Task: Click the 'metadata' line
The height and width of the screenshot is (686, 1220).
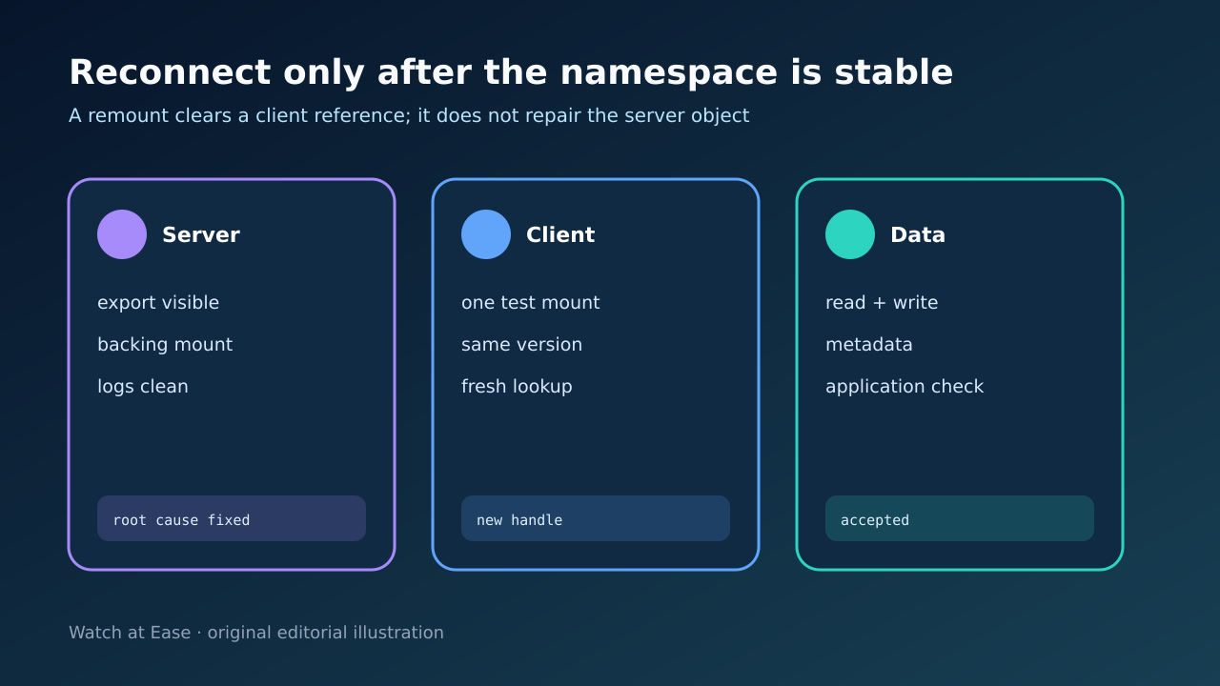Action: (869, 344)
